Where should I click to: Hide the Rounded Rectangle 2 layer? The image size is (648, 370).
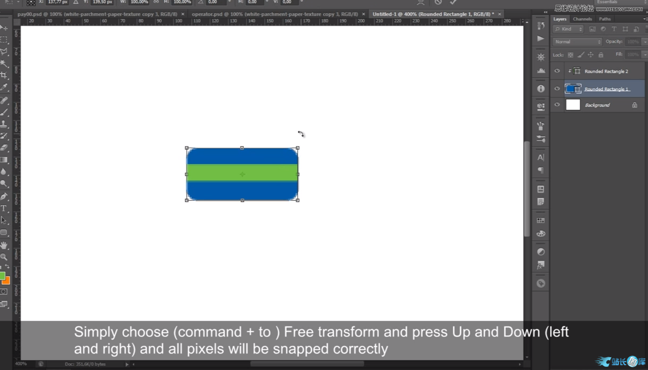557,71
